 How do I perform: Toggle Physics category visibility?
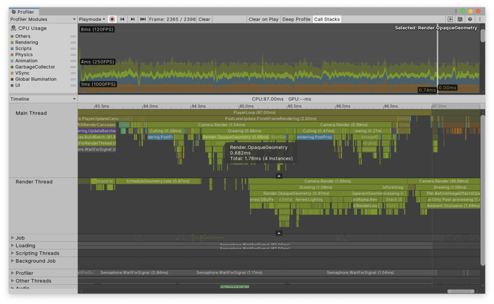coord(12,55)
